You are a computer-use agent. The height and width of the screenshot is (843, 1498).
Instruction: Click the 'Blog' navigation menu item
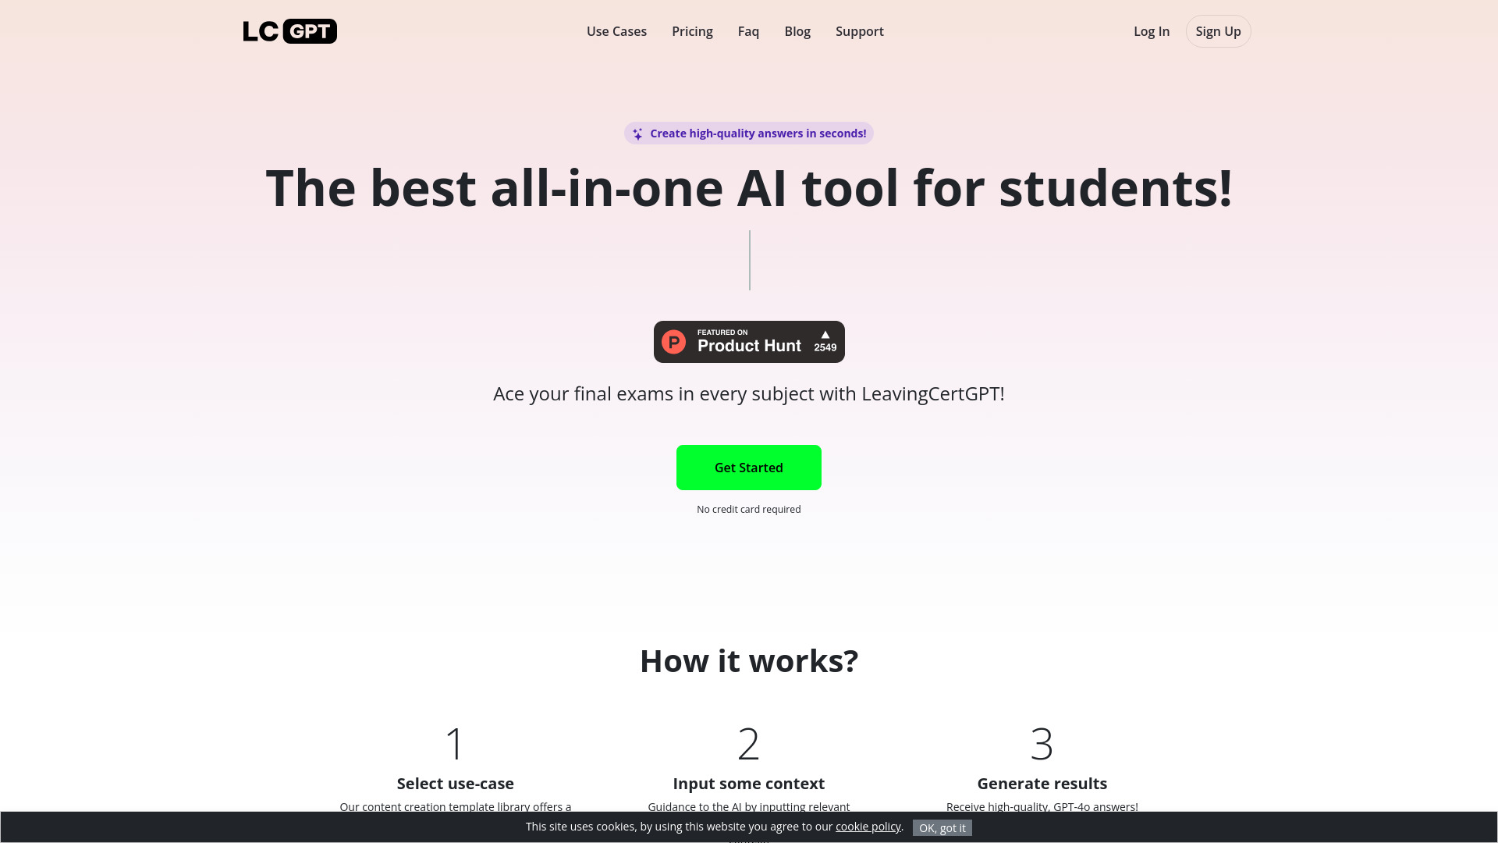(797, 31)
